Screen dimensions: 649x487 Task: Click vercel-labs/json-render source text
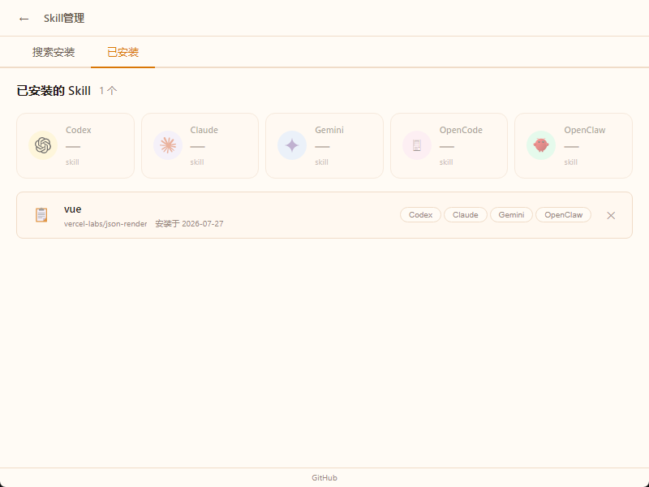(105, 224)
